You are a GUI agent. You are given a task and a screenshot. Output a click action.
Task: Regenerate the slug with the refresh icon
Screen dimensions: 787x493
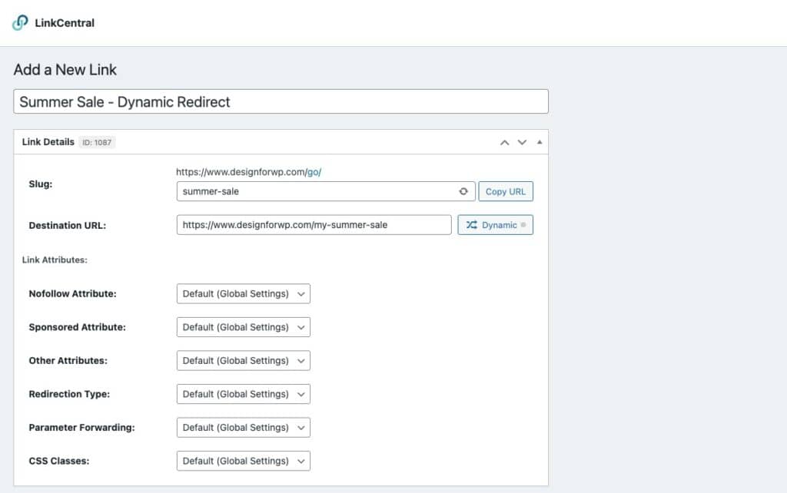pos(463,191)
